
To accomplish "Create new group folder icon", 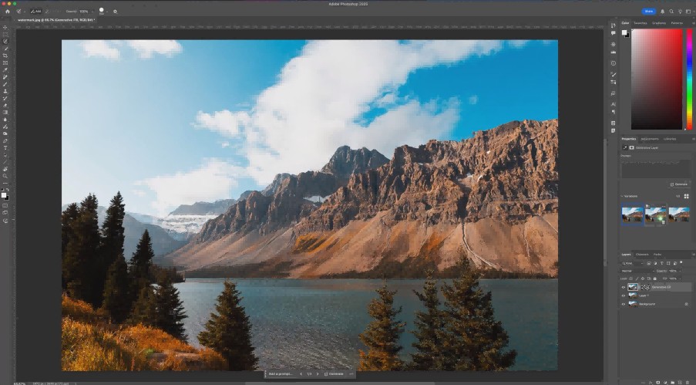I will click(672, 383).
